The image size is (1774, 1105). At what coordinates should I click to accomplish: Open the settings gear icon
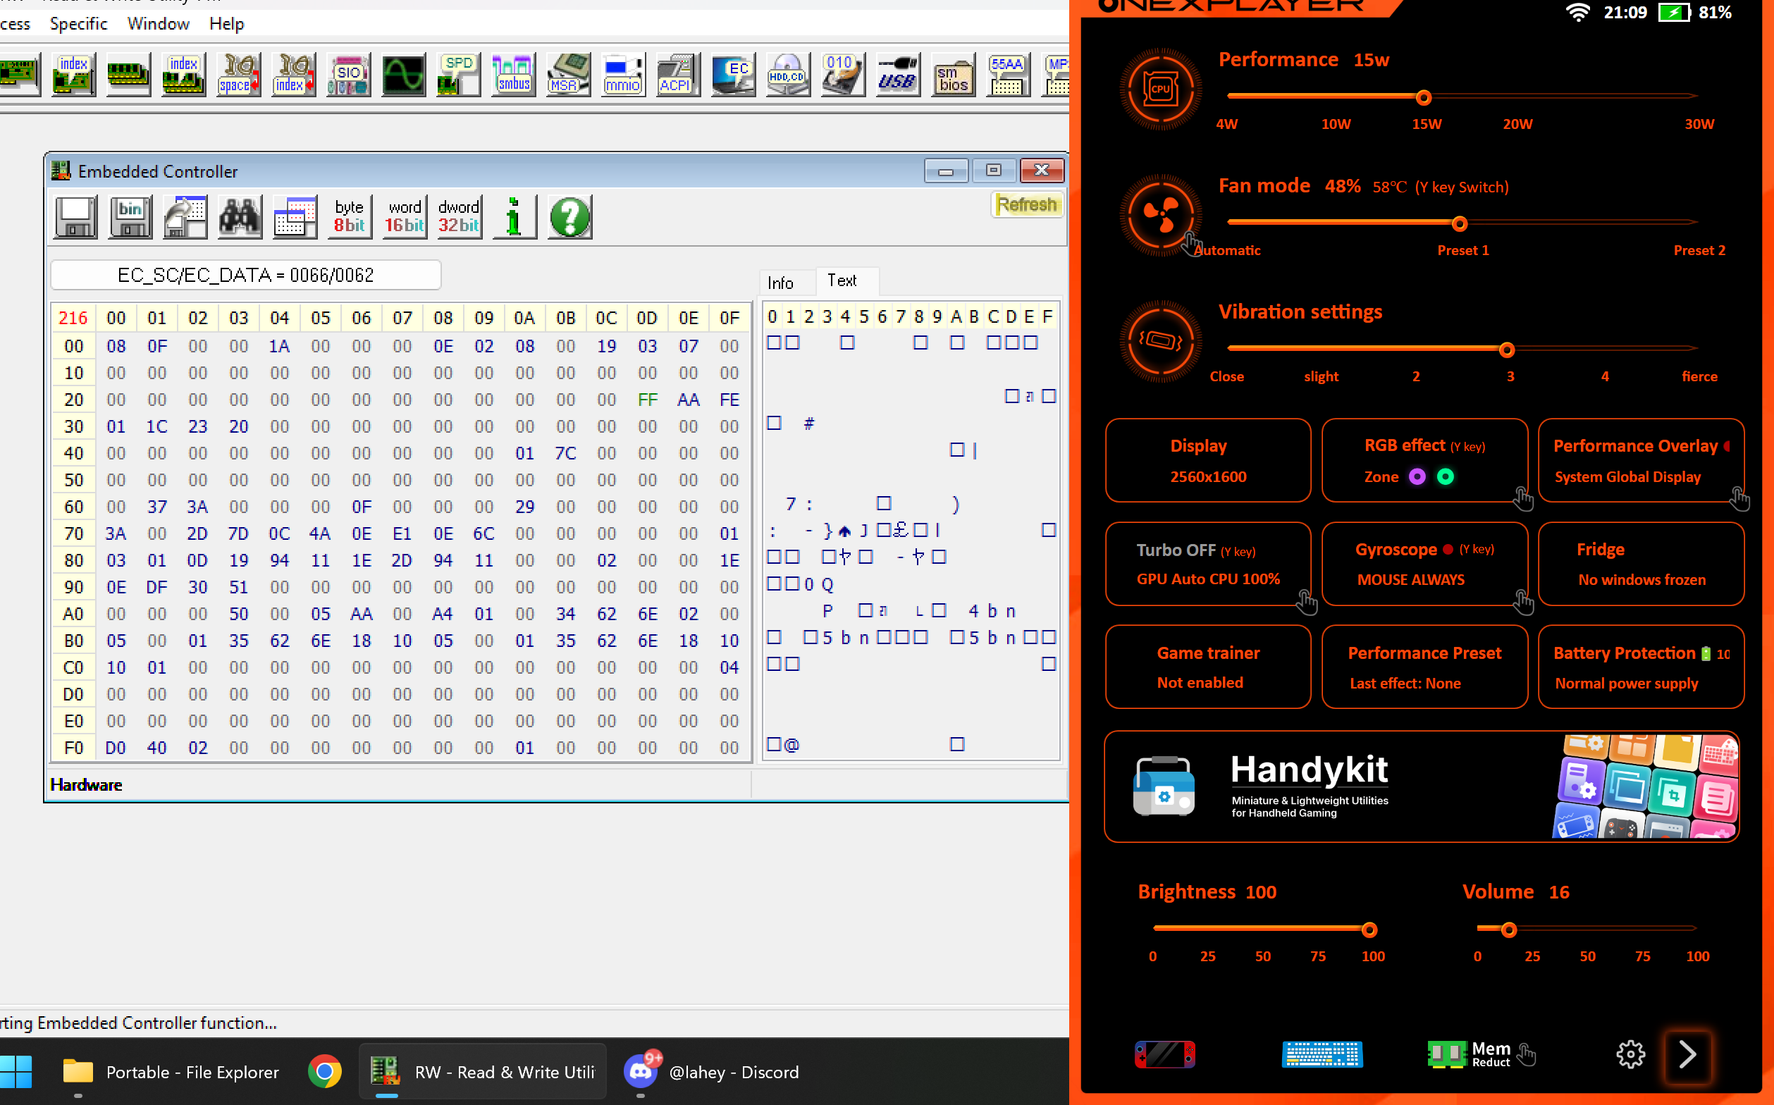click(1630, 1054)
